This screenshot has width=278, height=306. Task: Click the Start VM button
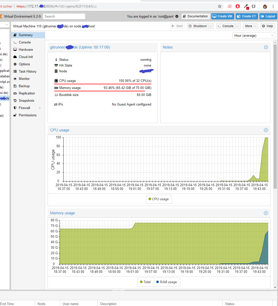(177, 26)
